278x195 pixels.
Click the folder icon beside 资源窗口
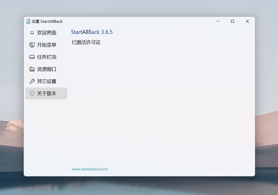point(32,69)
